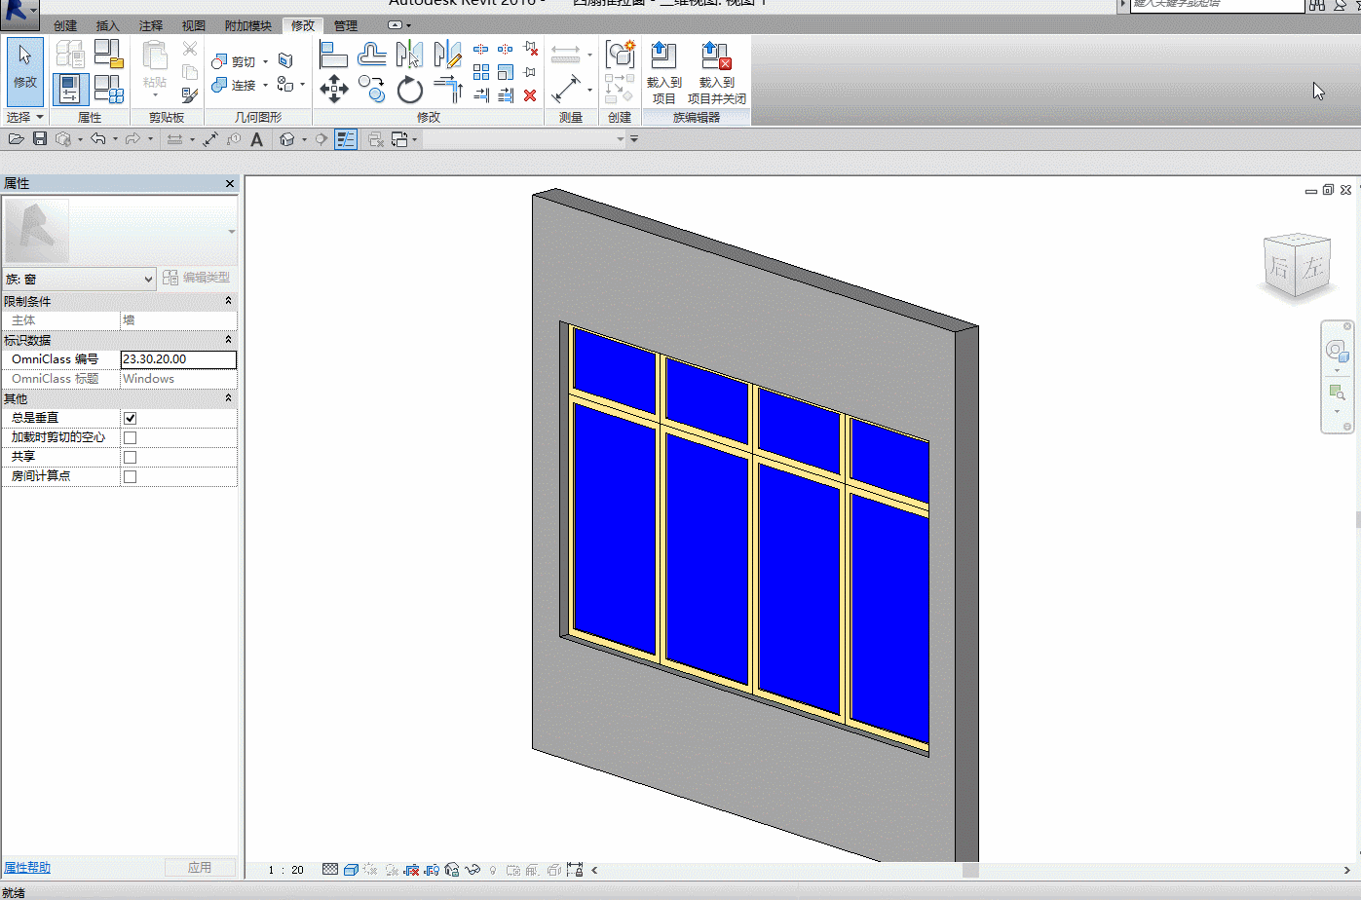Click the Save icon in quick toolbar
This screenshot has width=1361, height=900.
click(x=40, y=139)
